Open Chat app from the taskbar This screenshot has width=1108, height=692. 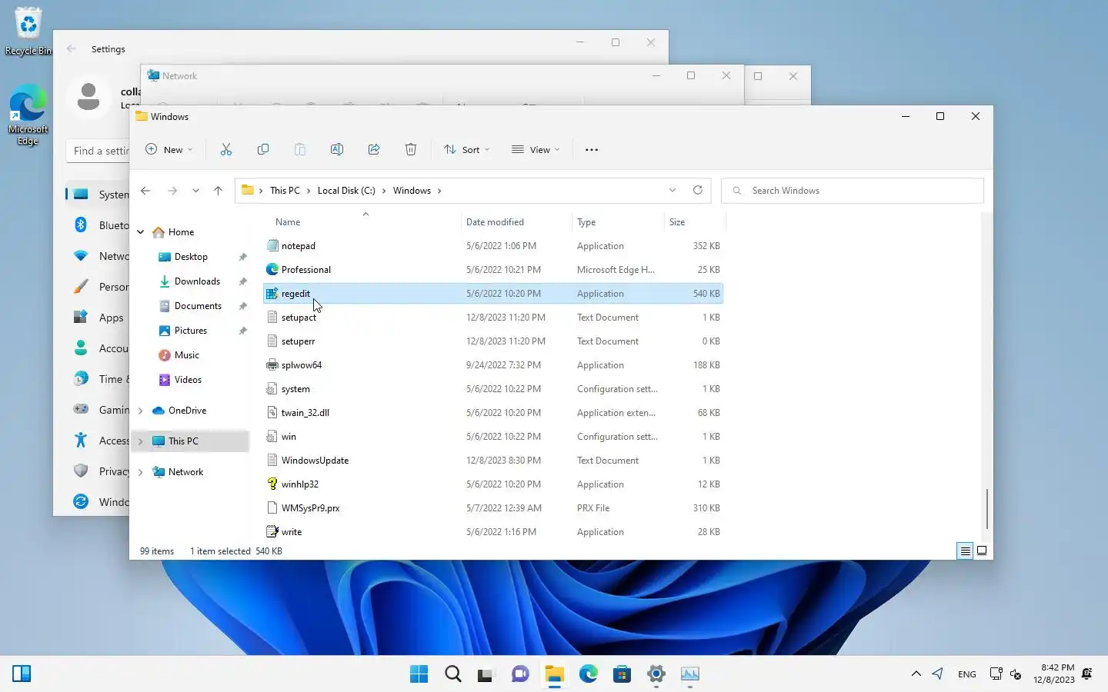point(520,674)
